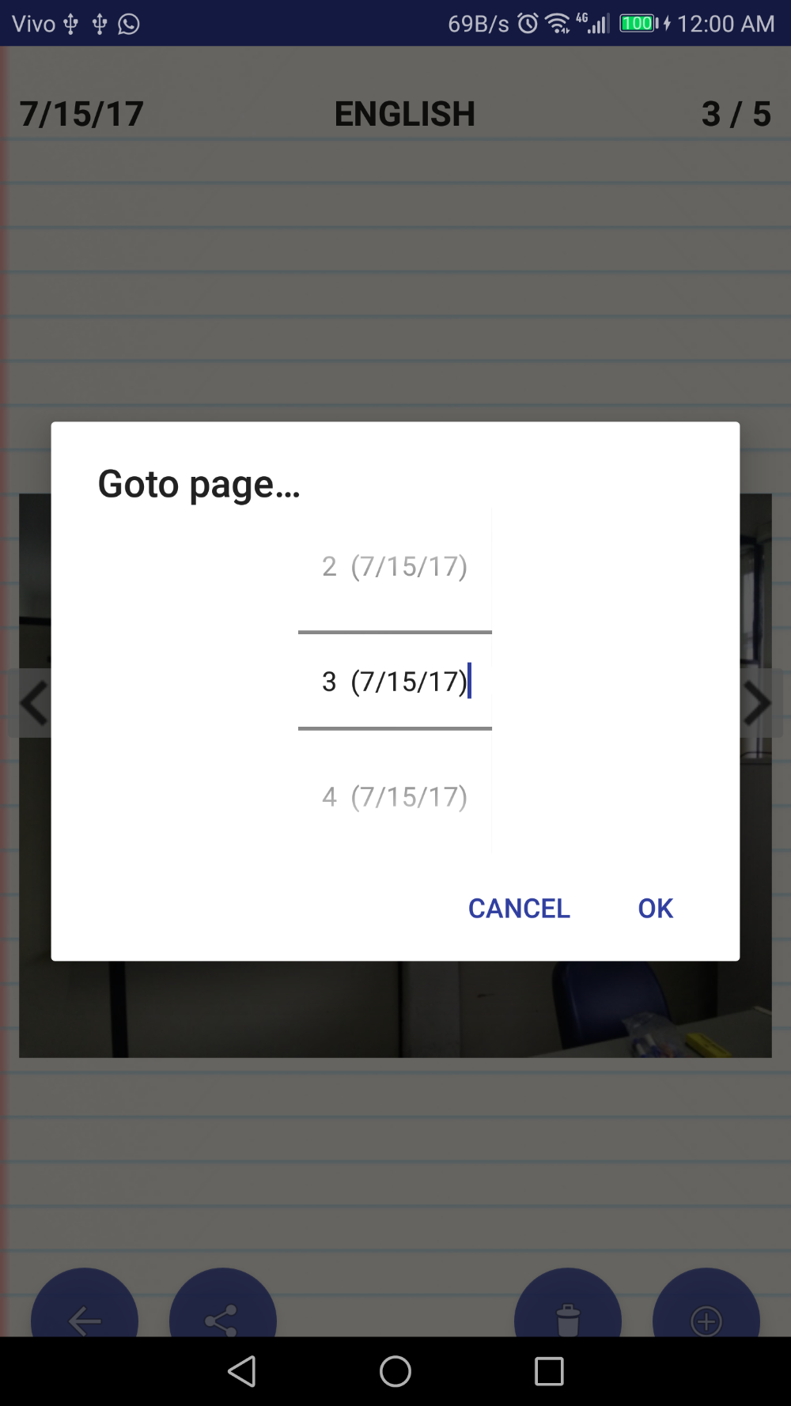Confirm with OK in Goto page dialog
The width and height of the screenshot is (791, 1406).
coord(656,909)
